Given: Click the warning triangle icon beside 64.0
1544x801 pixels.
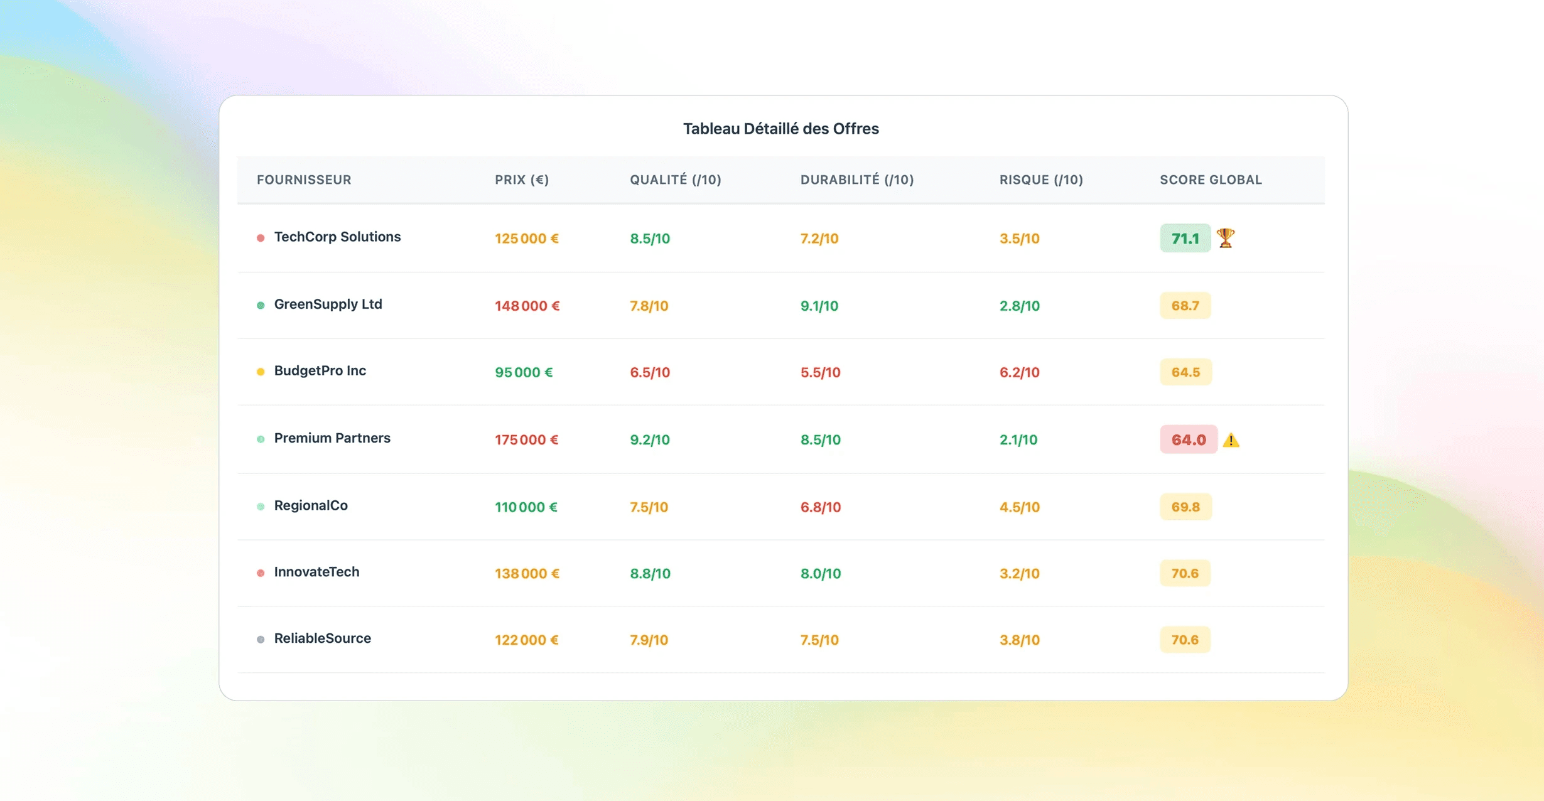Looking at the screenshot, I should coord(1231,440).
